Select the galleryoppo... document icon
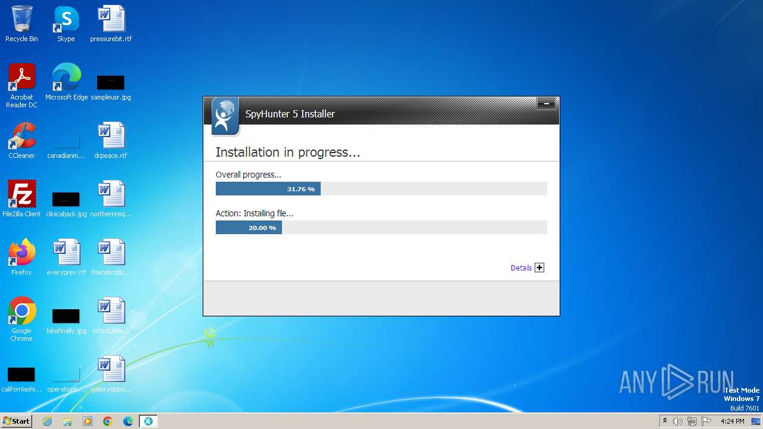The width and height of the screenshot is (763, 429). (111, 374)
